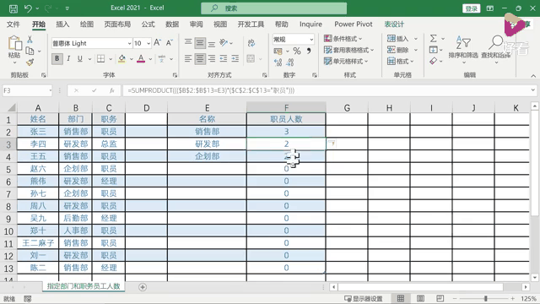The image size is (540, 304).
Task: Click the Accounting Number Format icon
Action: point(278,51)
